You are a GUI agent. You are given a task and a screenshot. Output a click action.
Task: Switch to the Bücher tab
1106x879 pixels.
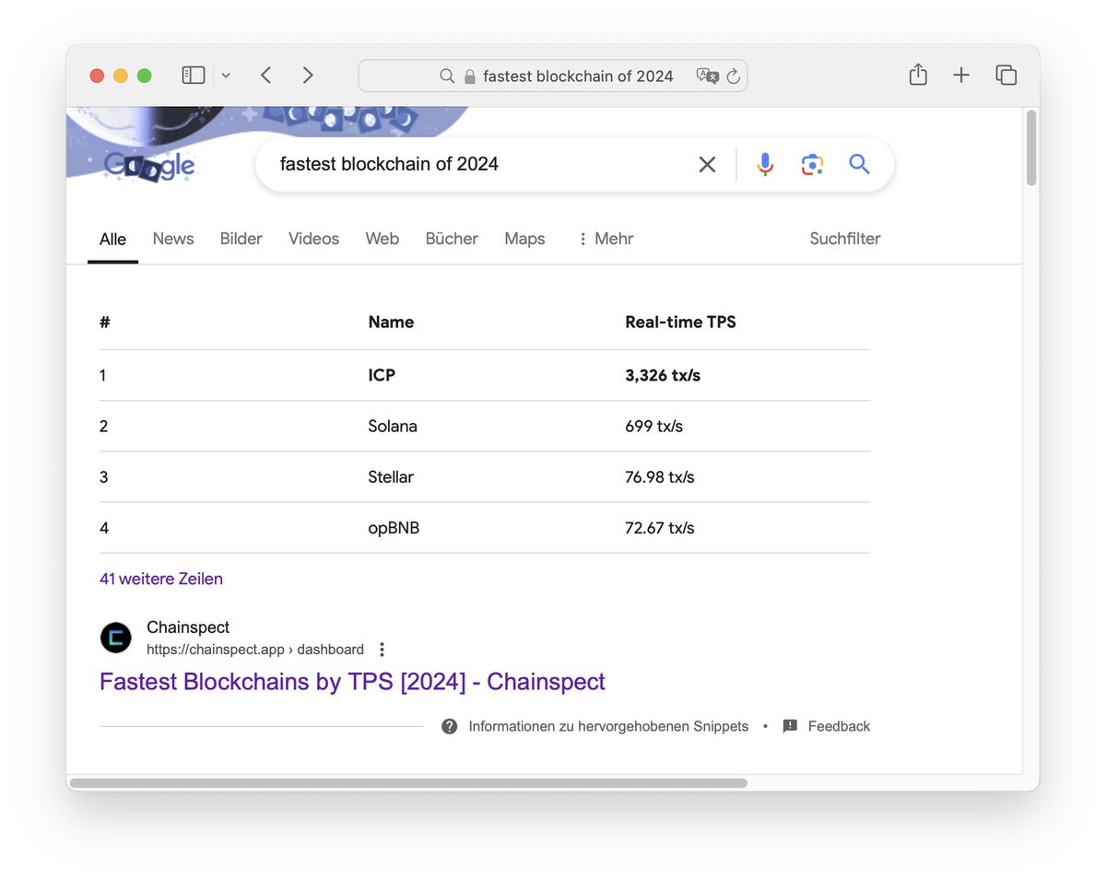click(x=452, y=239)
